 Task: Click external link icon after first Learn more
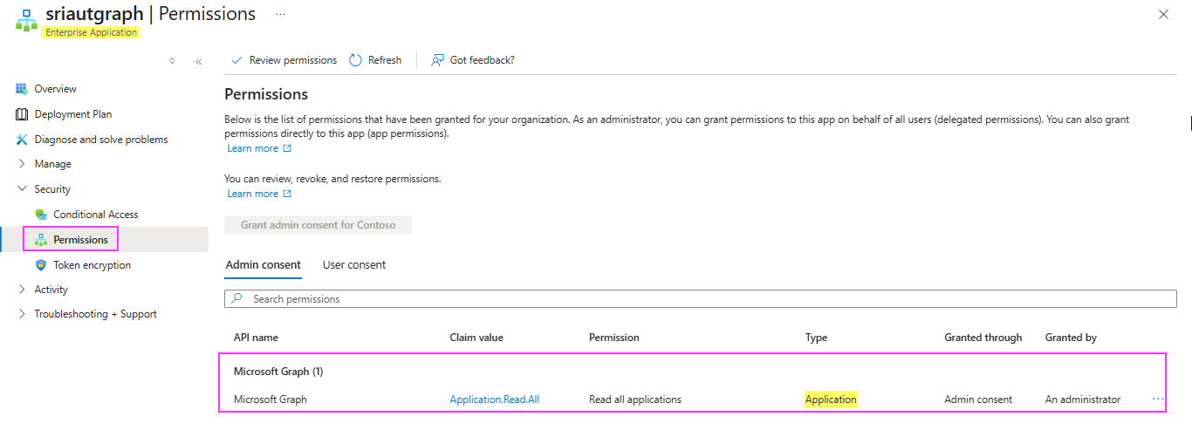[x=288, y=148]
